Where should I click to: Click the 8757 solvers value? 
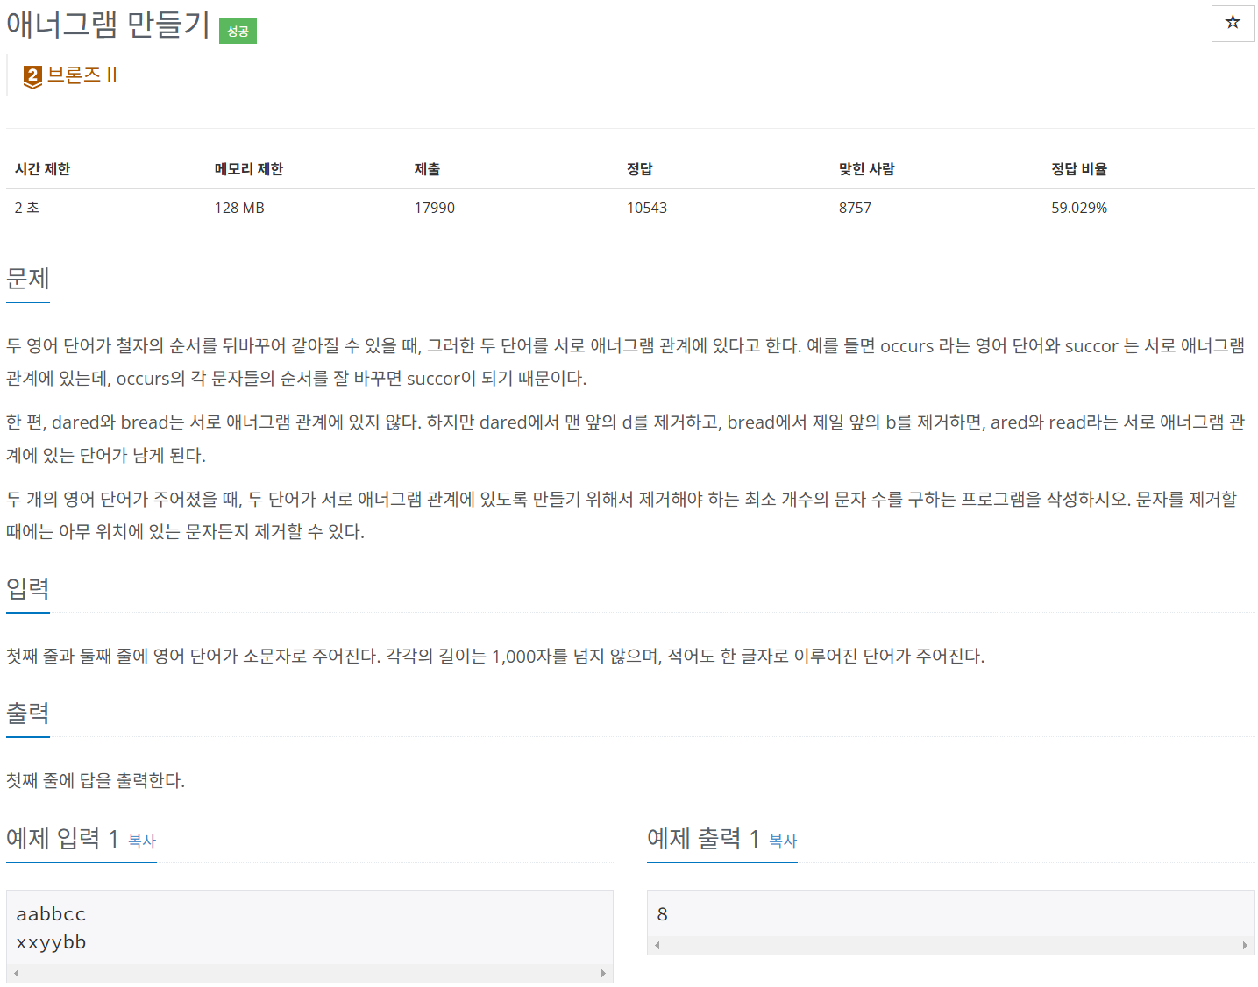pos(855,208)
